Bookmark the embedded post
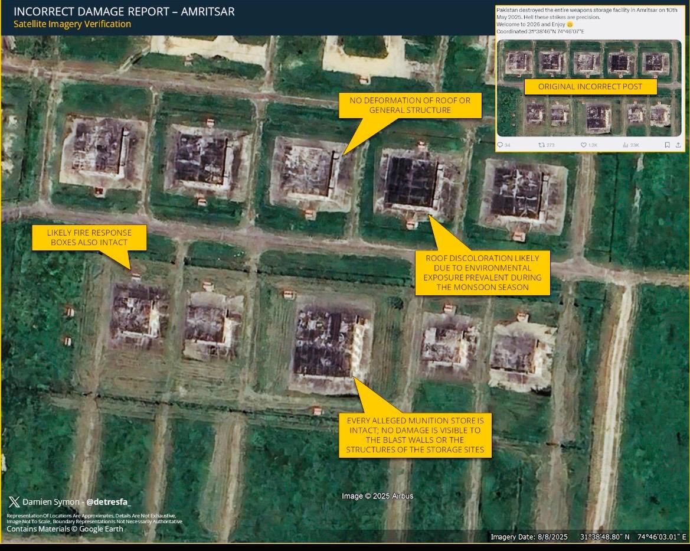Screen dimensions: 690x551 (667, 145)
